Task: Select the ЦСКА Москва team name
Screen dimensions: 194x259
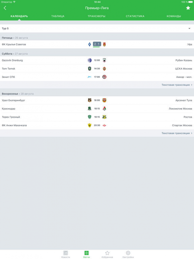Action: 183,69
